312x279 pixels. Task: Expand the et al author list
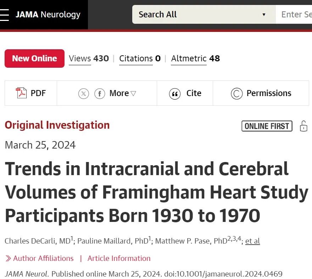[x=252, y=241]
